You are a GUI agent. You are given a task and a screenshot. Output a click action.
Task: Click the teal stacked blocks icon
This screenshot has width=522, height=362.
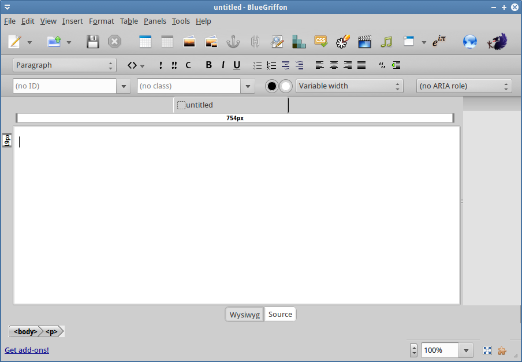pyautogui.click(x=299, y=42)
